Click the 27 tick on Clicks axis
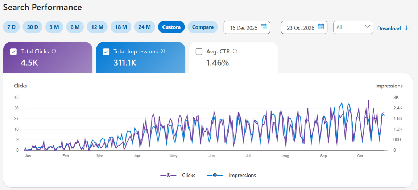 pyautogui.click(x=16, y=118)
